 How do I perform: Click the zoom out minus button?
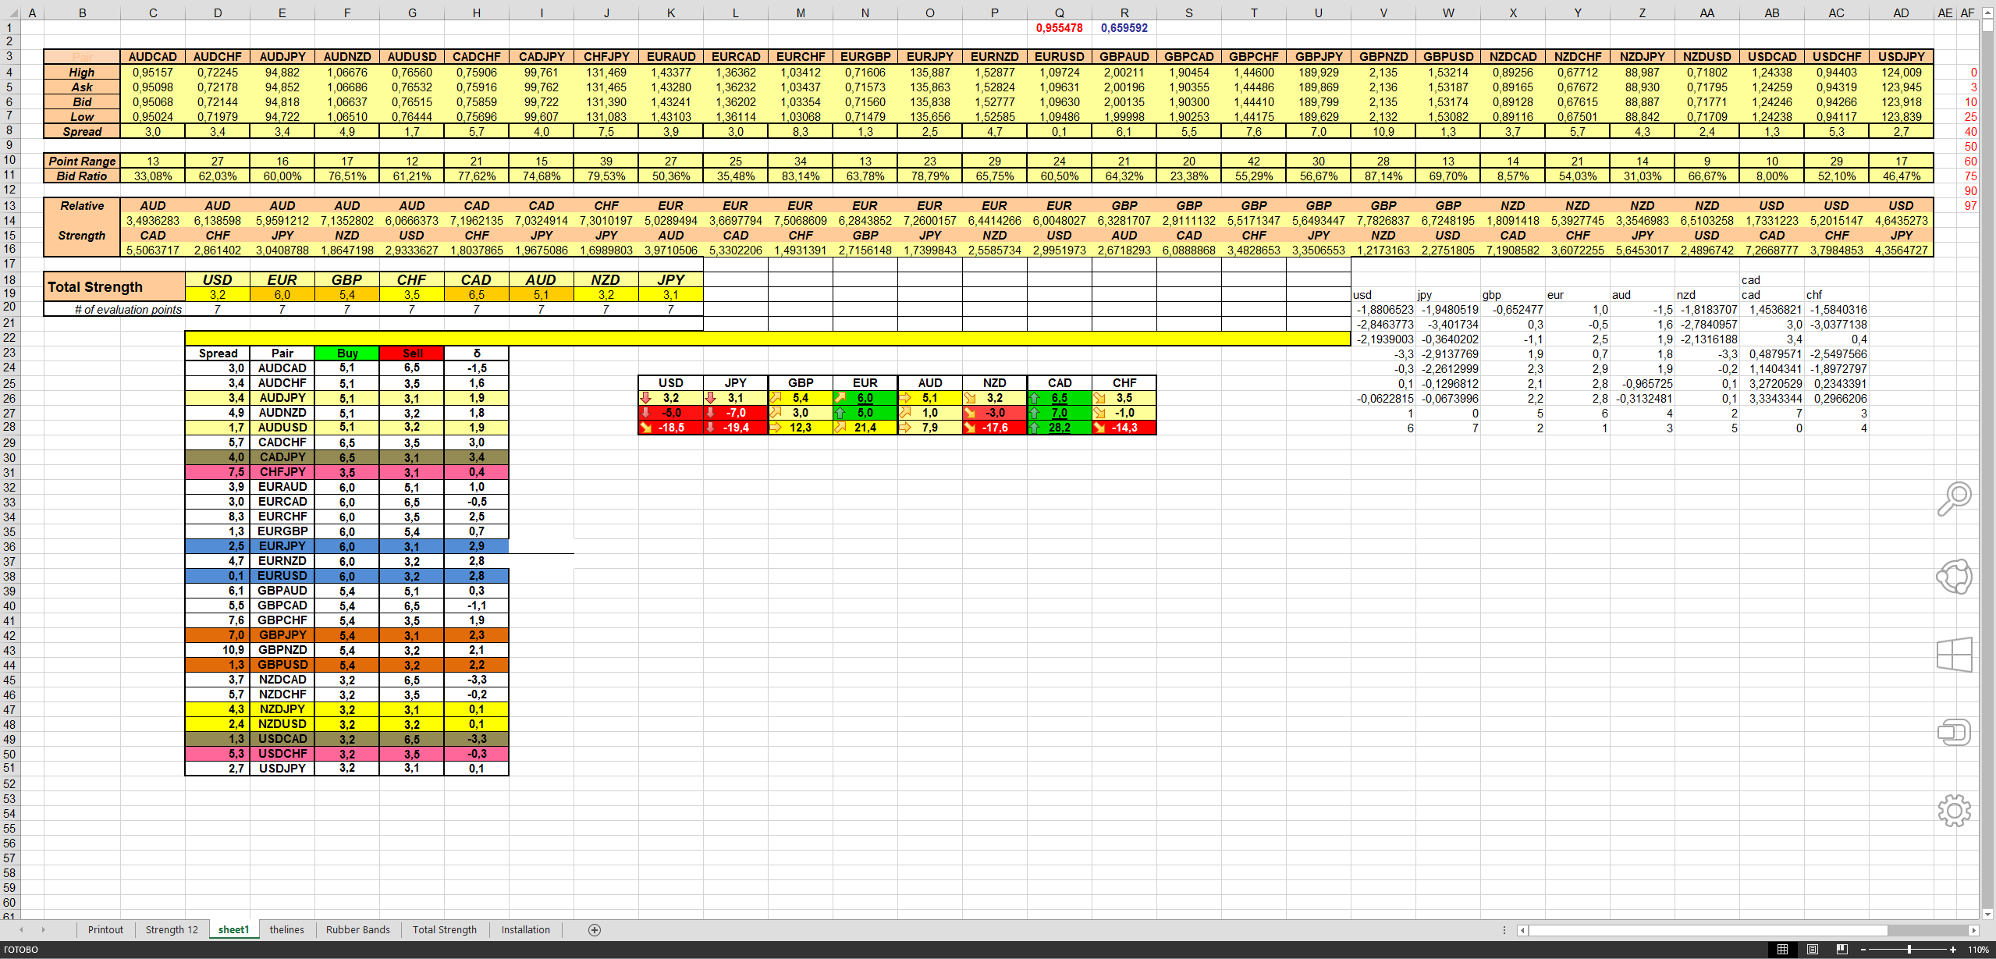click(x=1863, y=950)
